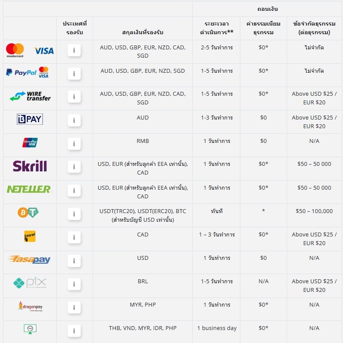343x343 pixels.
Task: Click the Wire Transfer info icon
Action: click(74, 97)
